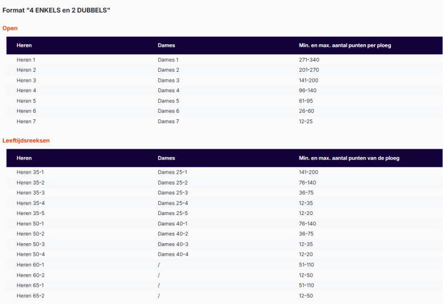Select the "Heren 1" cell
Image resolution: width=443 pixels, height=304 pixels.
(x=26, y=60)
